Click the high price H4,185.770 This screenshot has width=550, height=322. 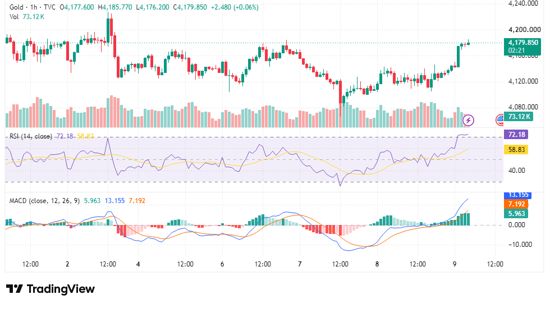114,7
